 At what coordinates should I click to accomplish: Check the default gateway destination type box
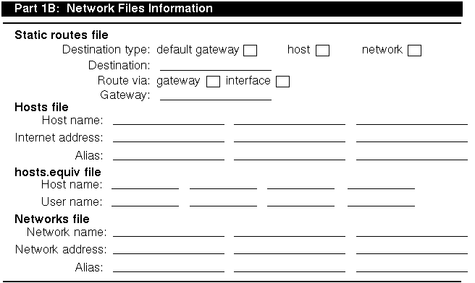251,51
